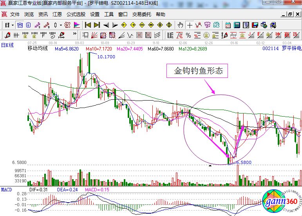
Task: Open the 交易委托 menu
Action: (x=141, y=14)
